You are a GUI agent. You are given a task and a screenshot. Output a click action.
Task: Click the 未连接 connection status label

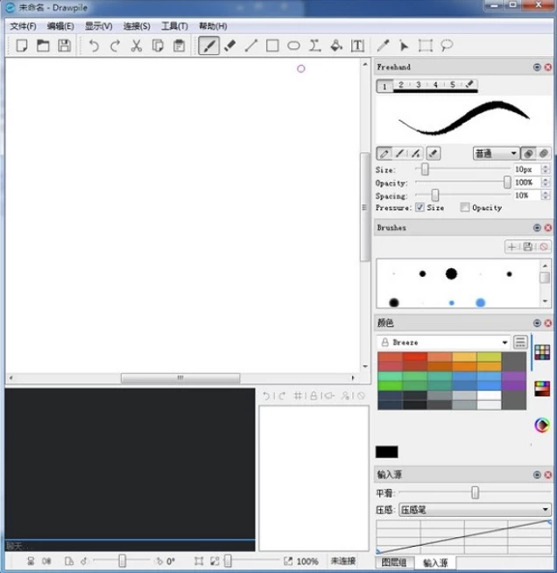tap(342, 561)
